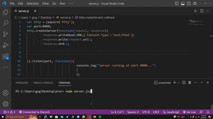
Task: Open the View menu
Action: (x=46, y=4)
